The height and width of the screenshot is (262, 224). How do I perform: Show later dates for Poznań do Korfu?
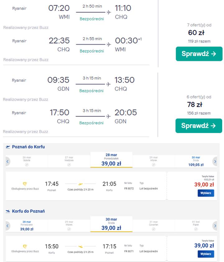215,161
